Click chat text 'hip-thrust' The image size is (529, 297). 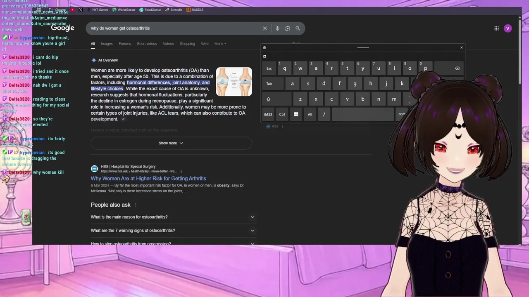(58, 38)
